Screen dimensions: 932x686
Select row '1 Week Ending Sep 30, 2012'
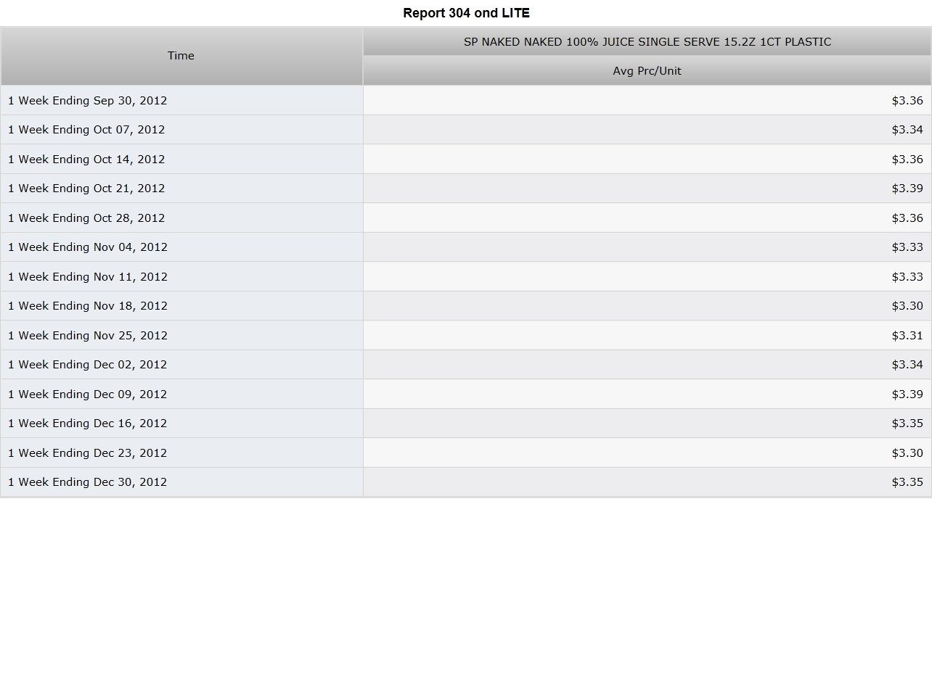466,100
